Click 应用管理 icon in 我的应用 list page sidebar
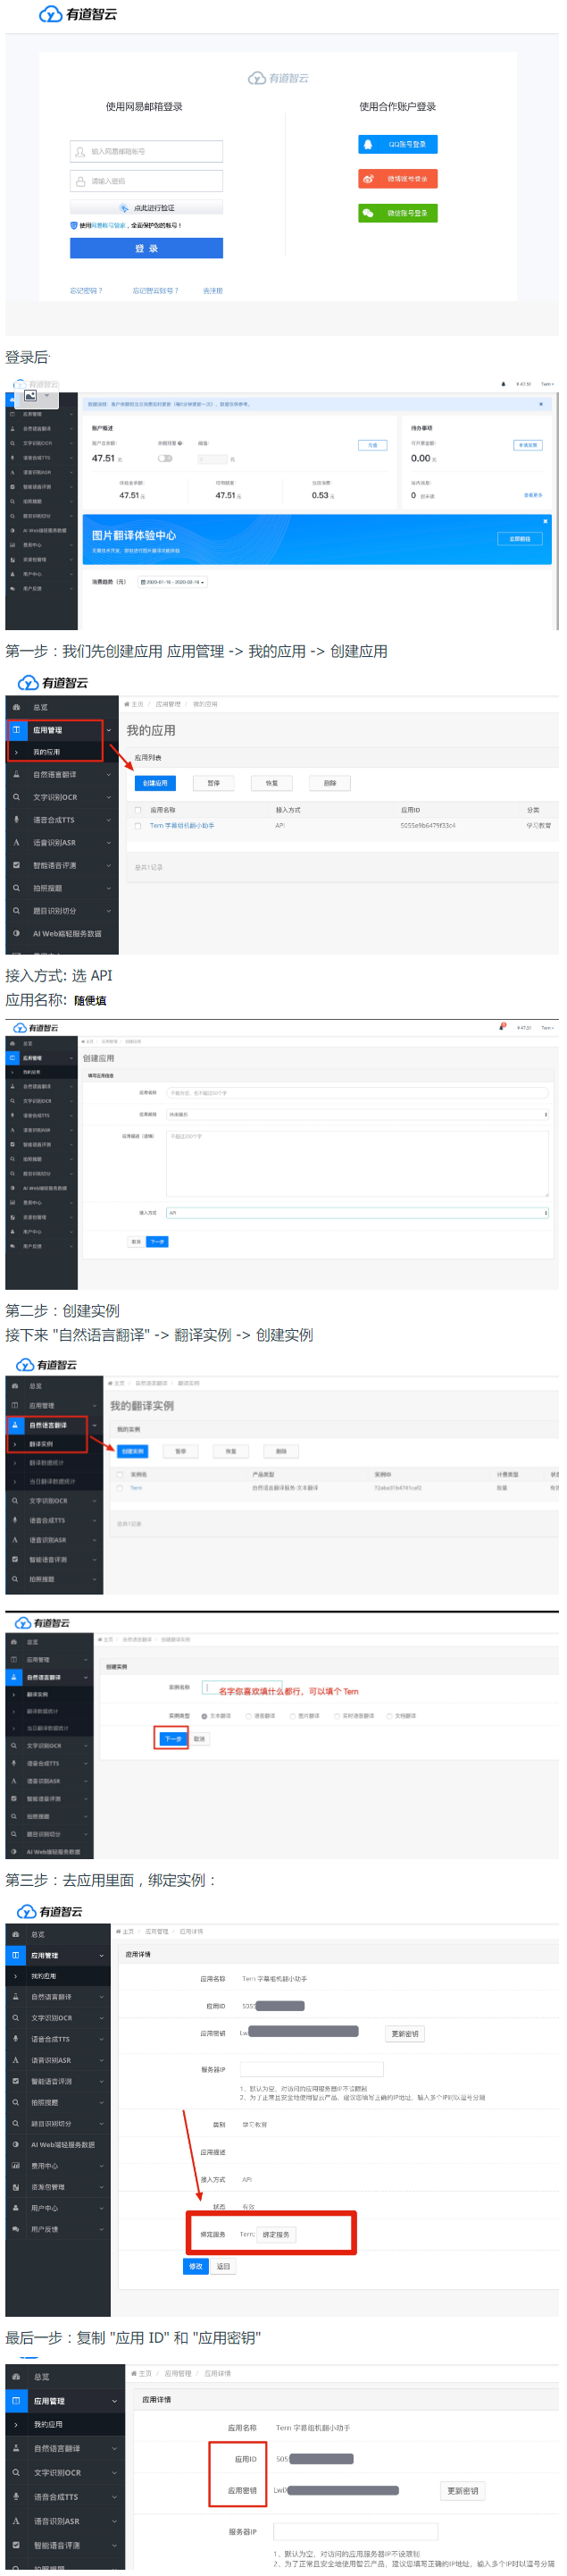The width and height of the screenshot is (567, 2576). pyautogui.click(x=16, y=729)
